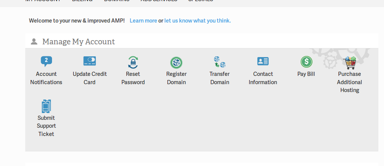Open the Submit Support Ticket icon
384x166 pixels.
coord(46,106)
